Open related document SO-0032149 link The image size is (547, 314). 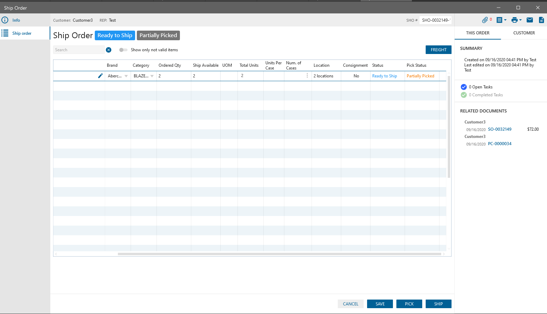click(x=499, y=129)
